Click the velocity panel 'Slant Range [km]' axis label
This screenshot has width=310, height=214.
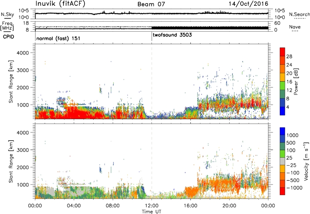(11, 161)
